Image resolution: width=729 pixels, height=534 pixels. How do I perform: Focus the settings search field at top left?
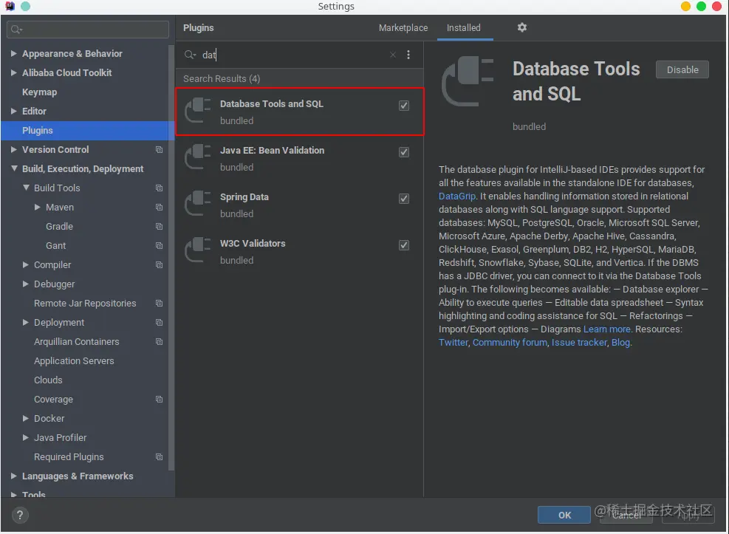click(88, 30)
